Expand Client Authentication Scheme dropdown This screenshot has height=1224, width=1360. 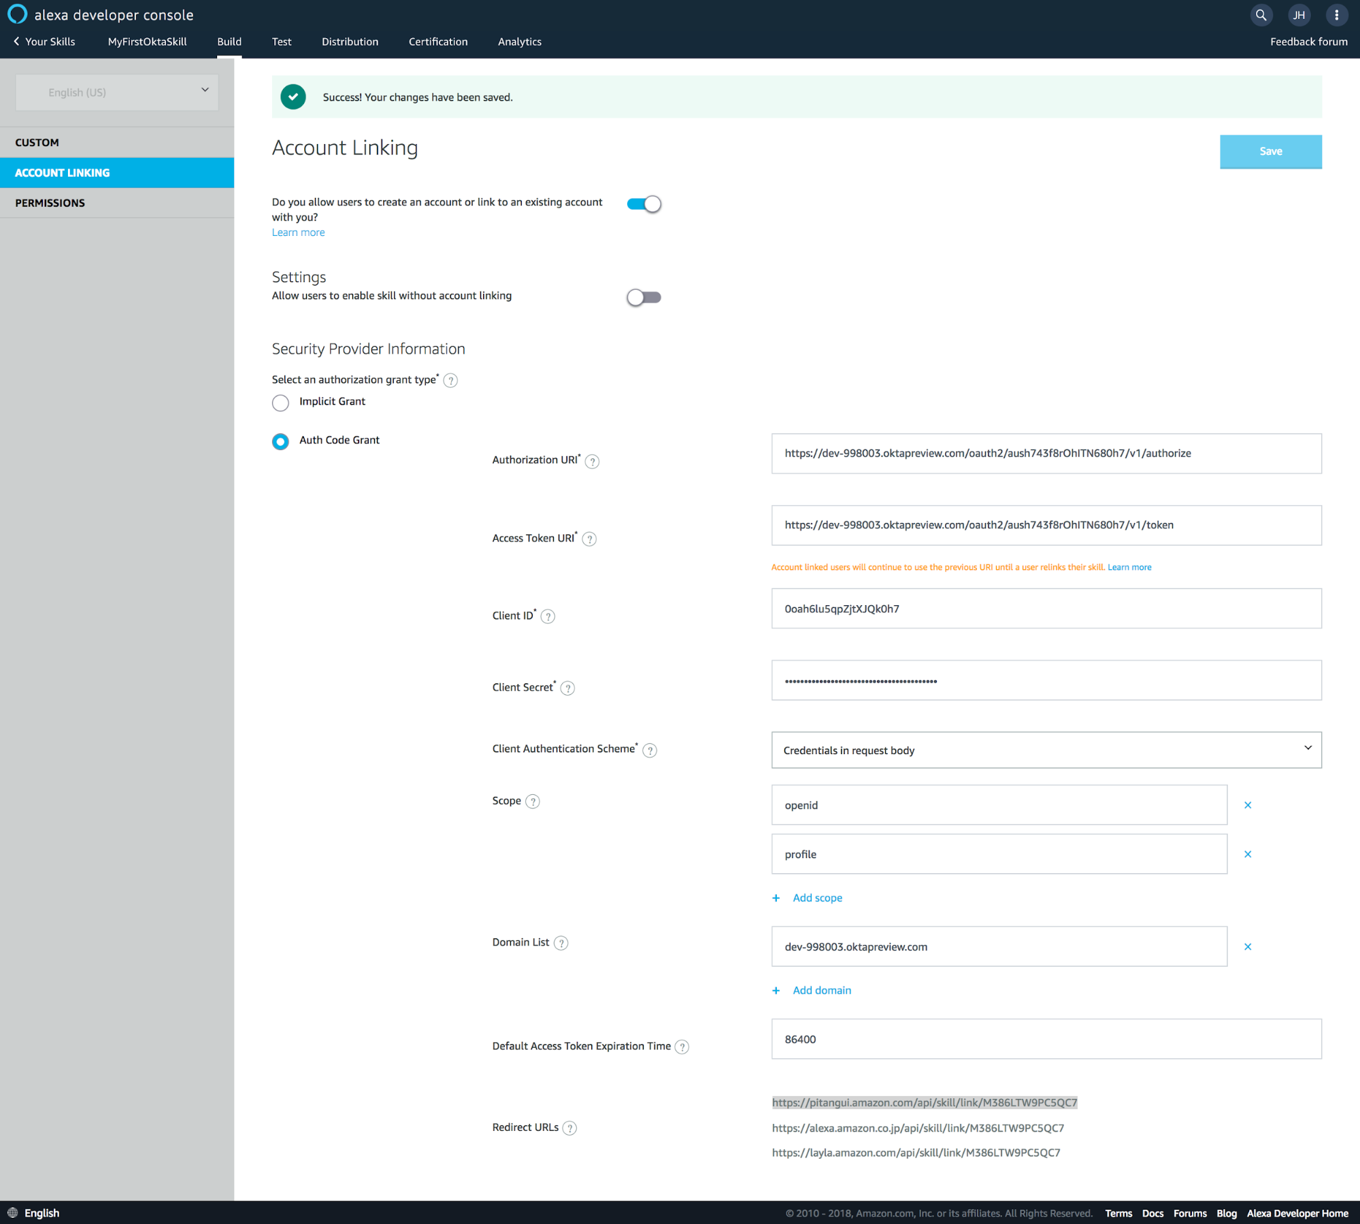point(1046,750)
